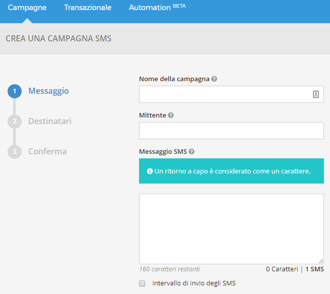Show help for Nome della campagna
The width and height of the screenshot is (330, 294).
(215, 79)
